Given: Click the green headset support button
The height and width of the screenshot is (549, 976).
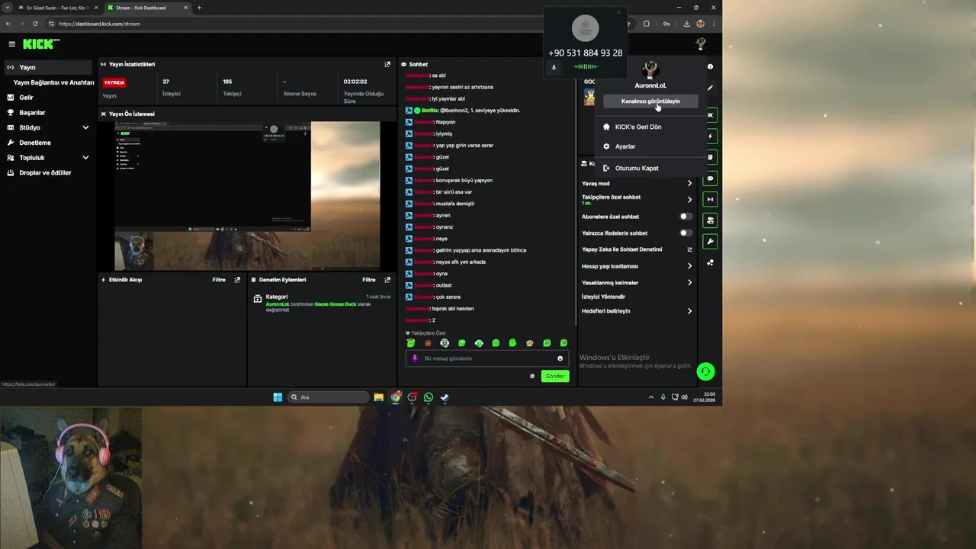Looking at the screenshot, I should [x=705, y=371].
